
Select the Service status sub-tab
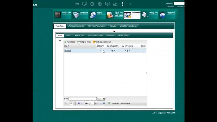pos(123,35)
